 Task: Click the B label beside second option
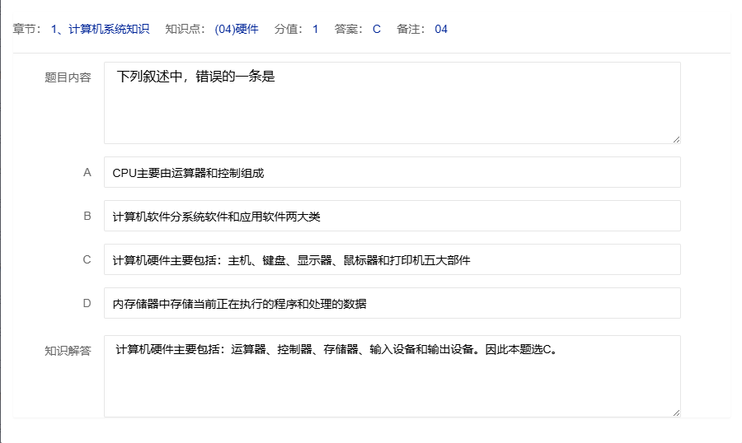click(87, 217)
